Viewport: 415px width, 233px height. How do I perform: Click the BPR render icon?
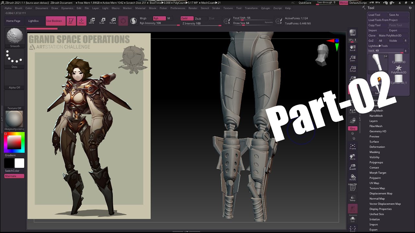point(352,33)
